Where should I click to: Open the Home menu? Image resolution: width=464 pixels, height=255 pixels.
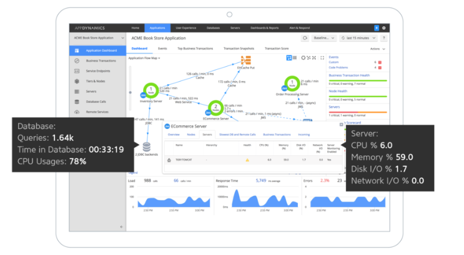coord(136,28)
